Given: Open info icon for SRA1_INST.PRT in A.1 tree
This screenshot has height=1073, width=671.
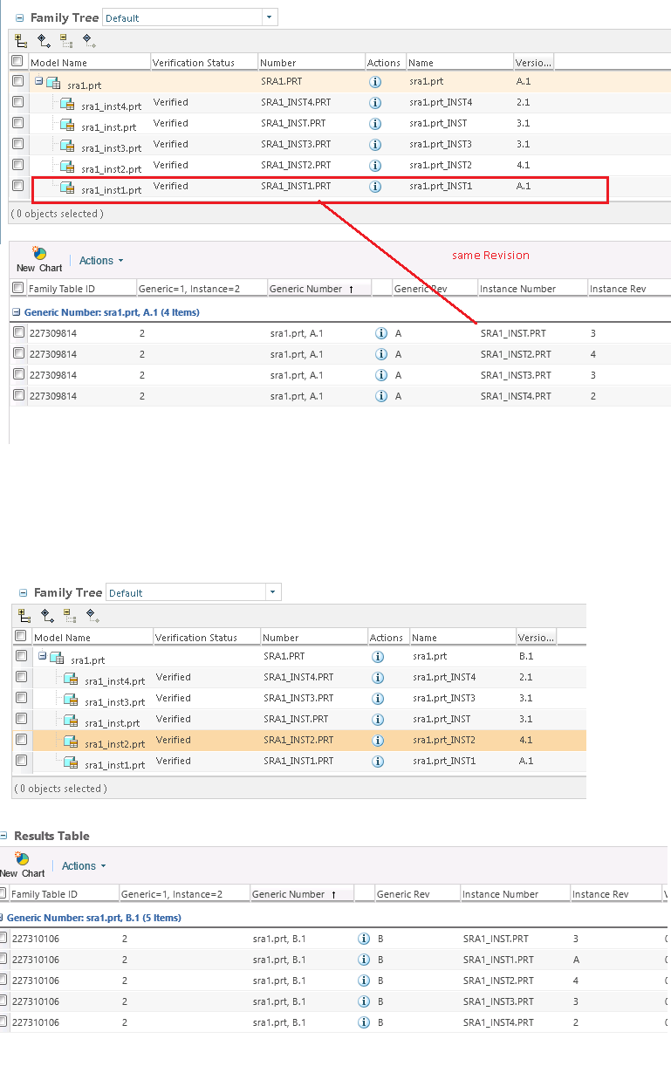Looking at the screenshot, I should (375, 124).
